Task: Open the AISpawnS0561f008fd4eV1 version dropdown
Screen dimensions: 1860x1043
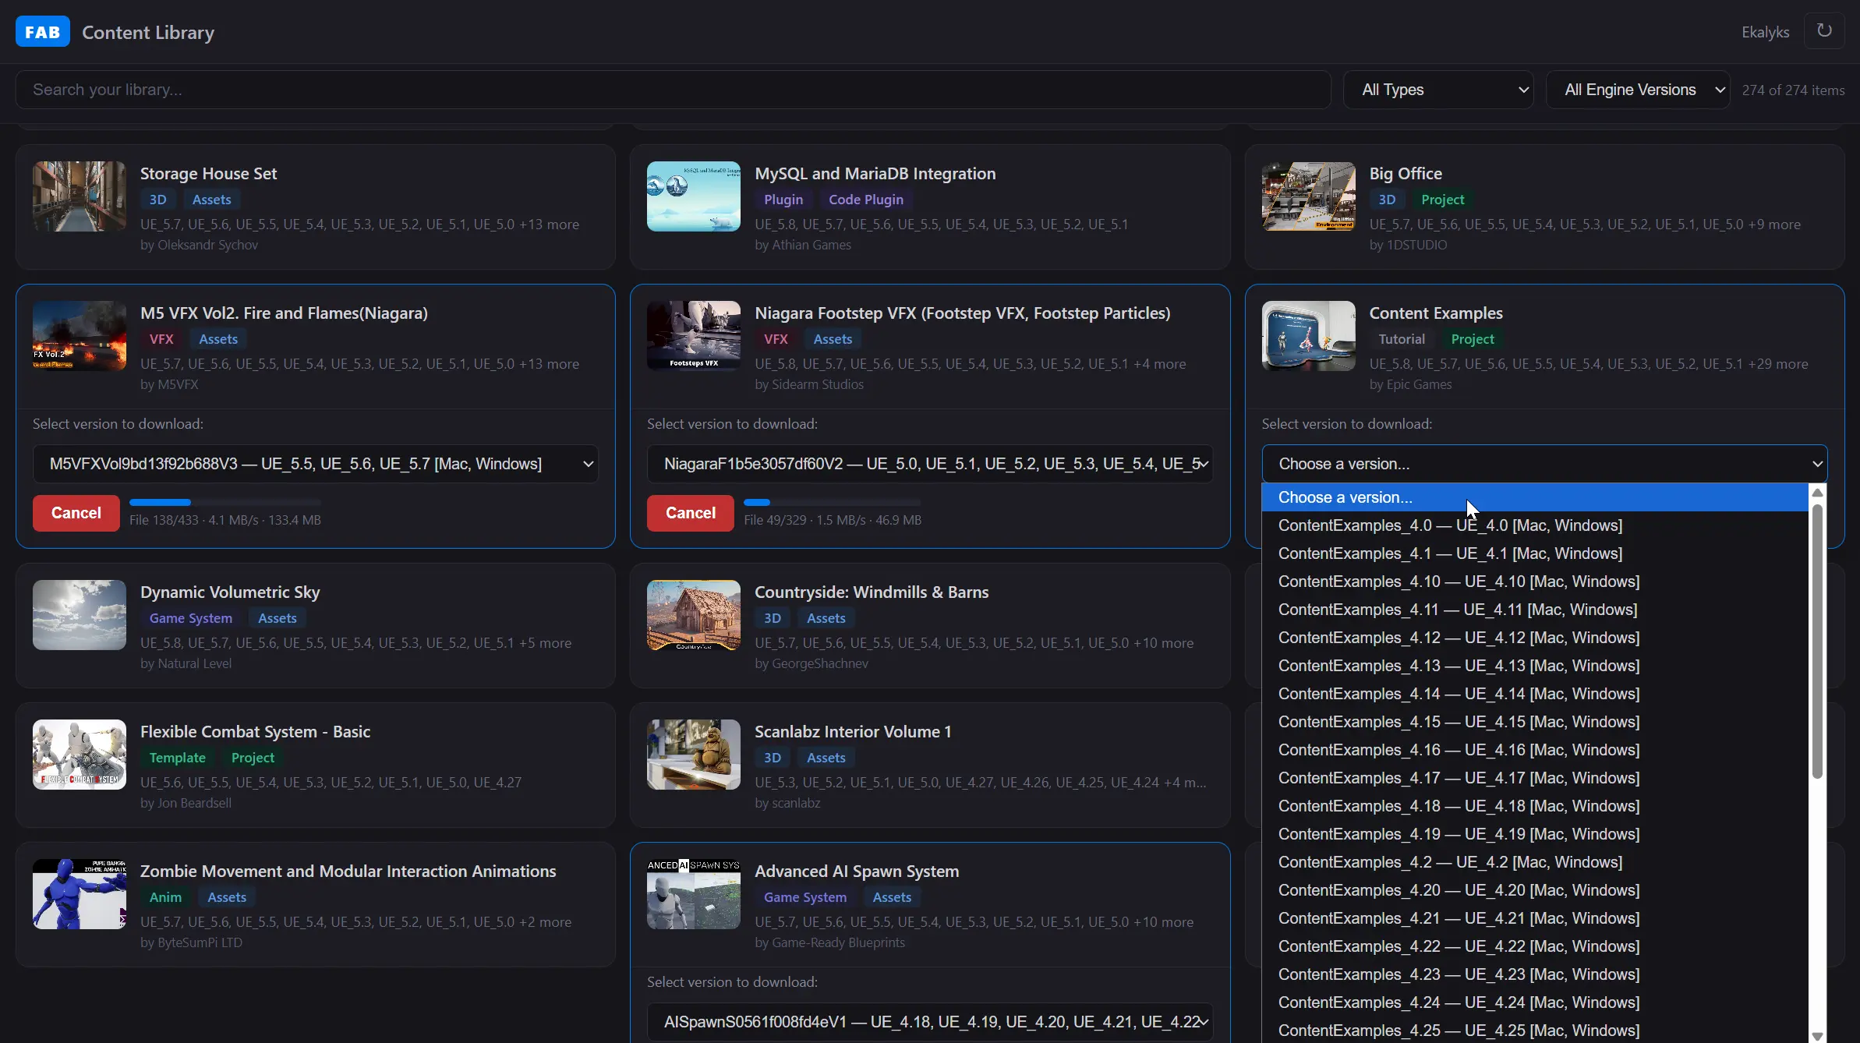Action: (930, 1022)
